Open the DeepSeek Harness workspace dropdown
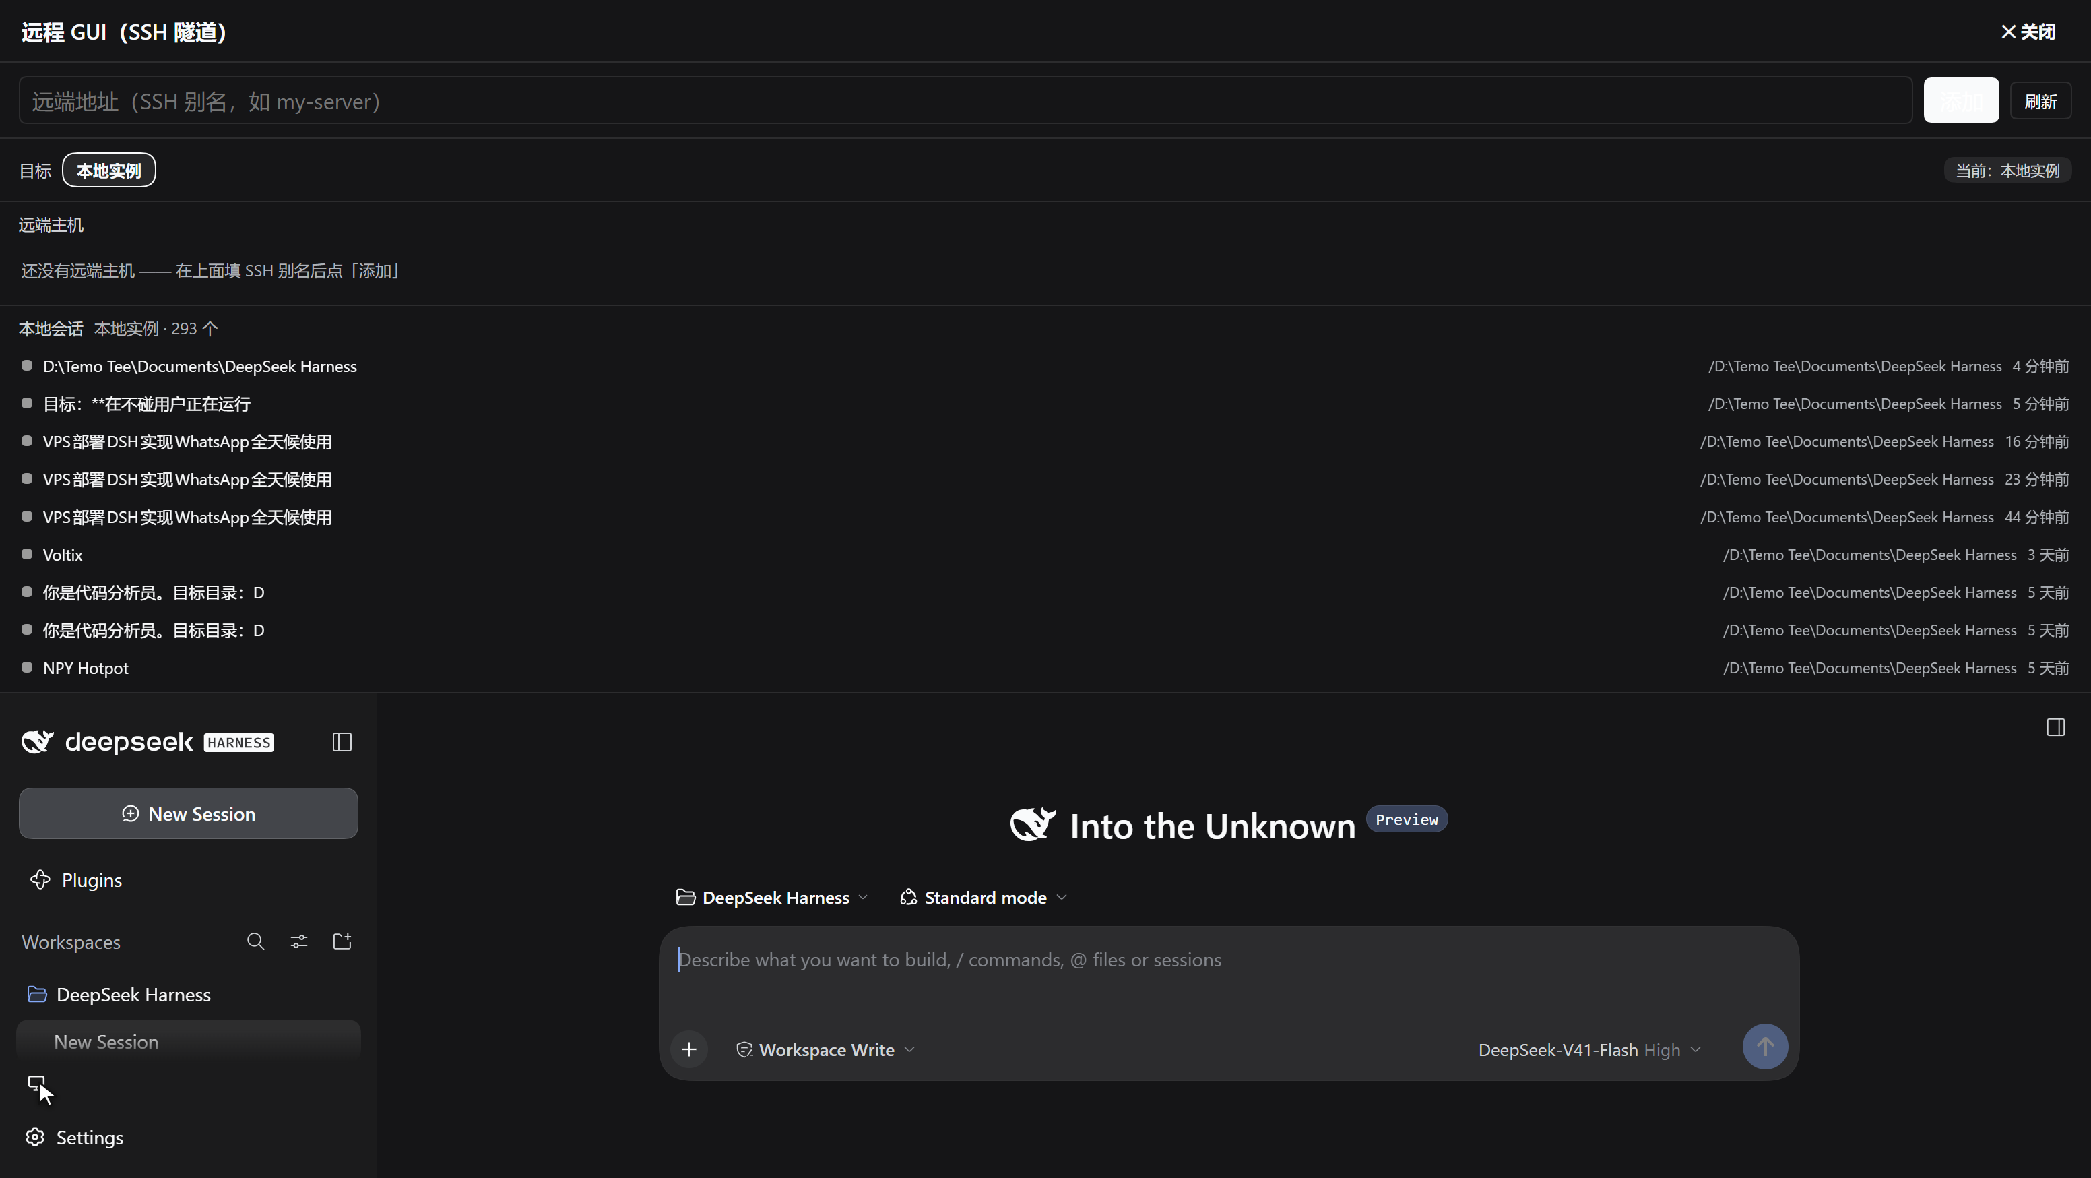 [x=772, y=898]
